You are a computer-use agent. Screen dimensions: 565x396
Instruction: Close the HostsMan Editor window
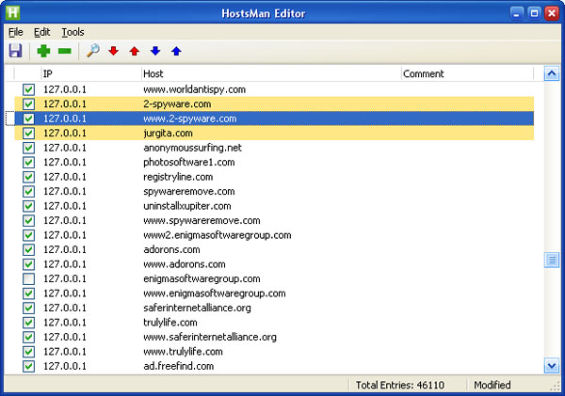(x=552, y=14)
